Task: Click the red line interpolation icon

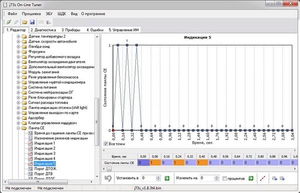Action: coord(262,178)
